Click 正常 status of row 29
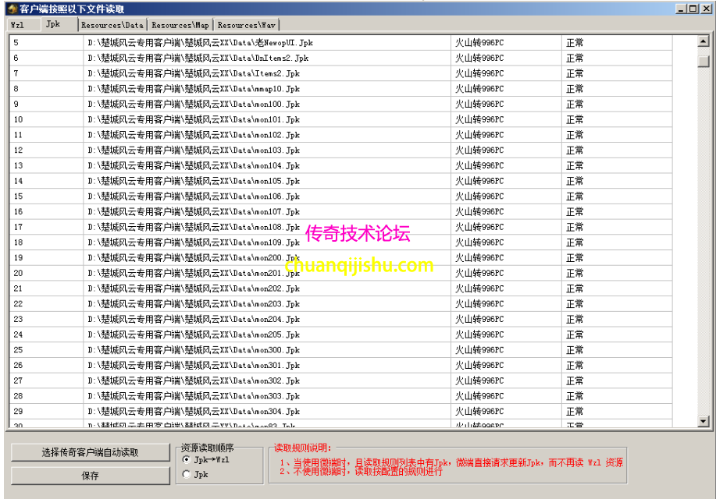 (x=575, y=412)
